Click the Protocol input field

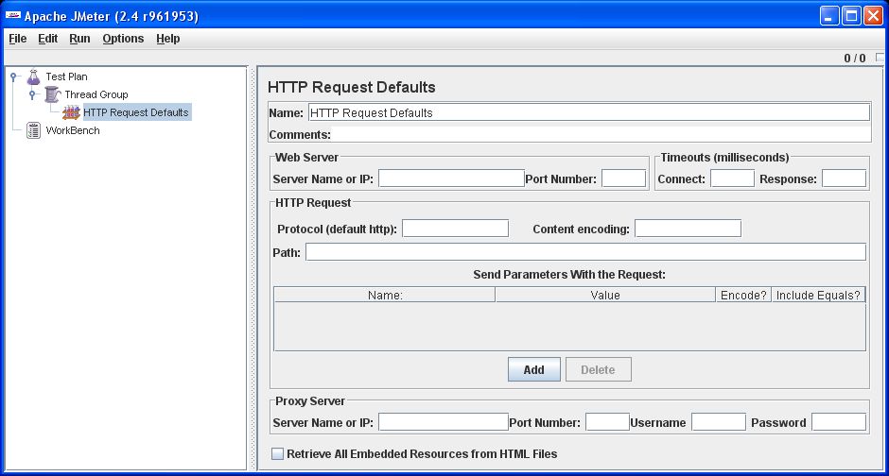click(x=455, y=229)
